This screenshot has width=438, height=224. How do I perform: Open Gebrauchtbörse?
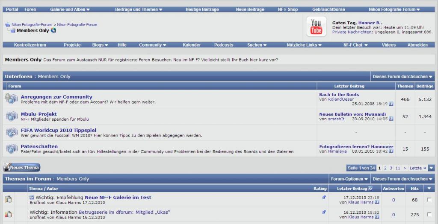328,9
